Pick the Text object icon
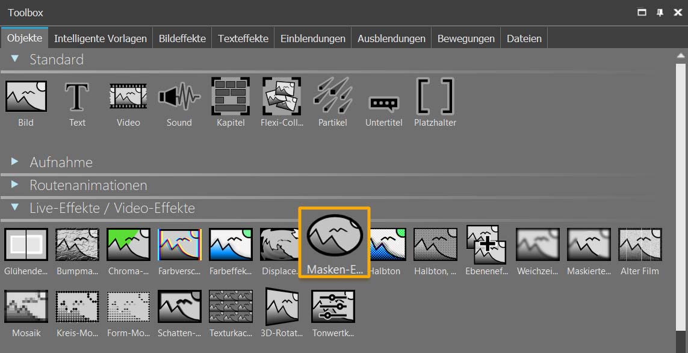 (77, 97)
